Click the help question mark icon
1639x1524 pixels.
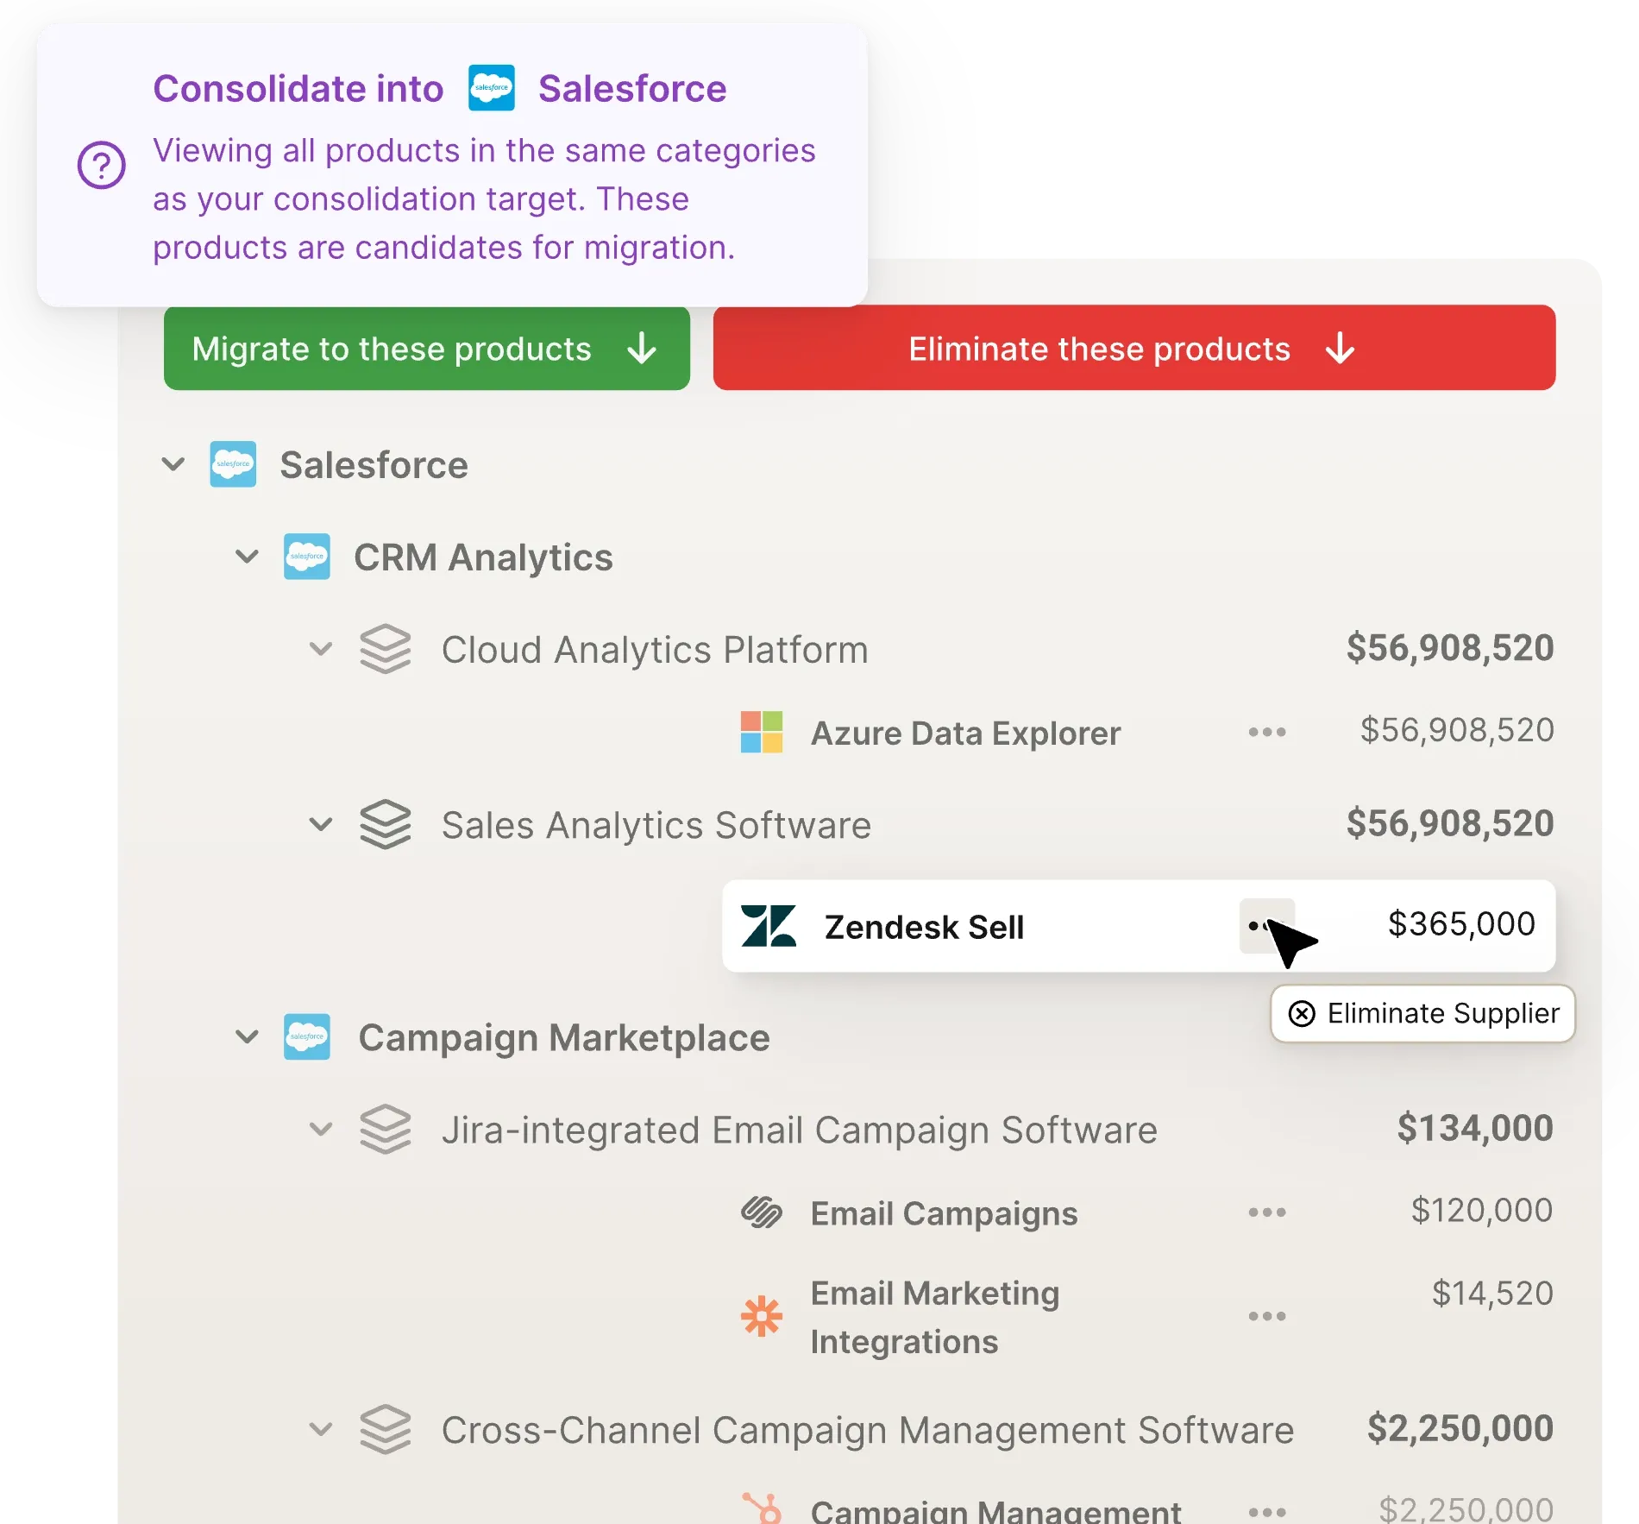click(x=102, y=165)
